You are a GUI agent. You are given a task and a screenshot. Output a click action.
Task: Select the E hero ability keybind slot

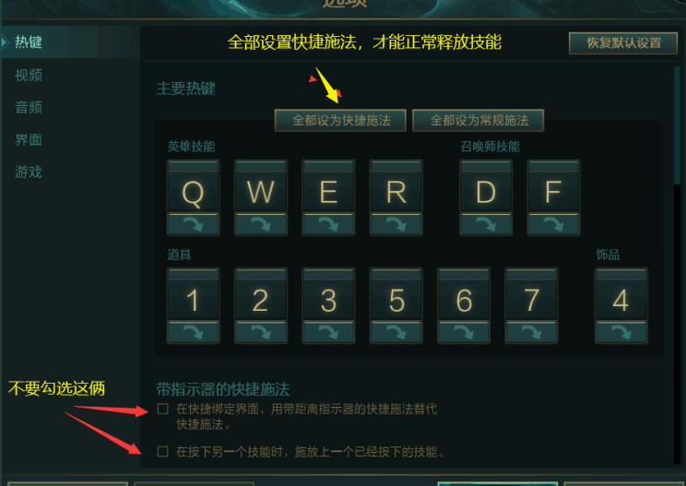(328, 186)
